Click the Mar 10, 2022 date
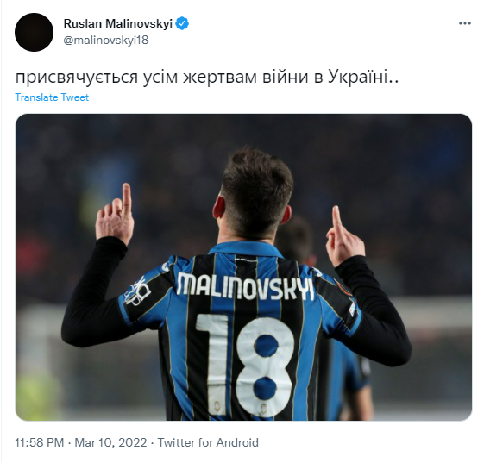Viewport: 484px width, 463px height. 110,442
